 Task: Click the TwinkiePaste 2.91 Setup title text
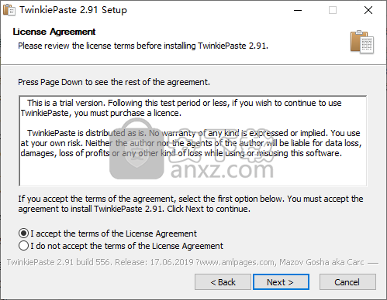(x=74, y=10)
